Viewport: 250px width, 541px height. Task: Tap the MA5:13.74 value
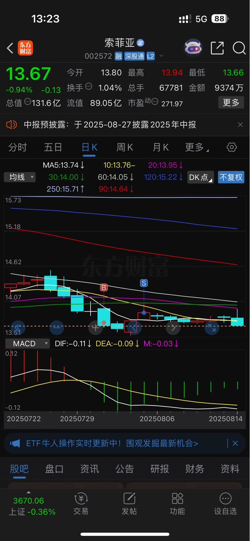click(x=64, y=165)
